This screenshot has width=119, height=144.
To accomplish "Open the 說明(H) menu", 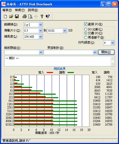I will click(33, 10).
